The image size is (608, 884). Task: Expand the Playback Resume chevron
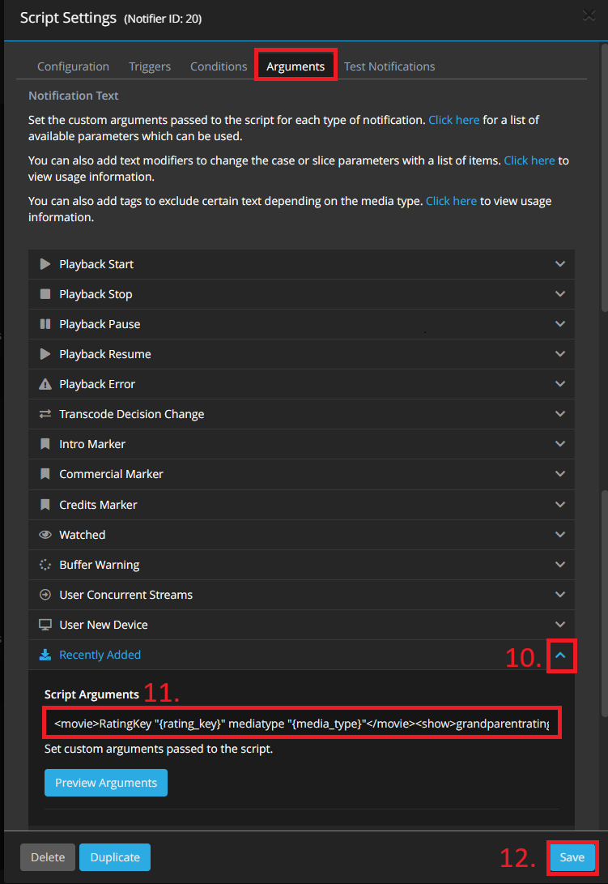(559, 354)
